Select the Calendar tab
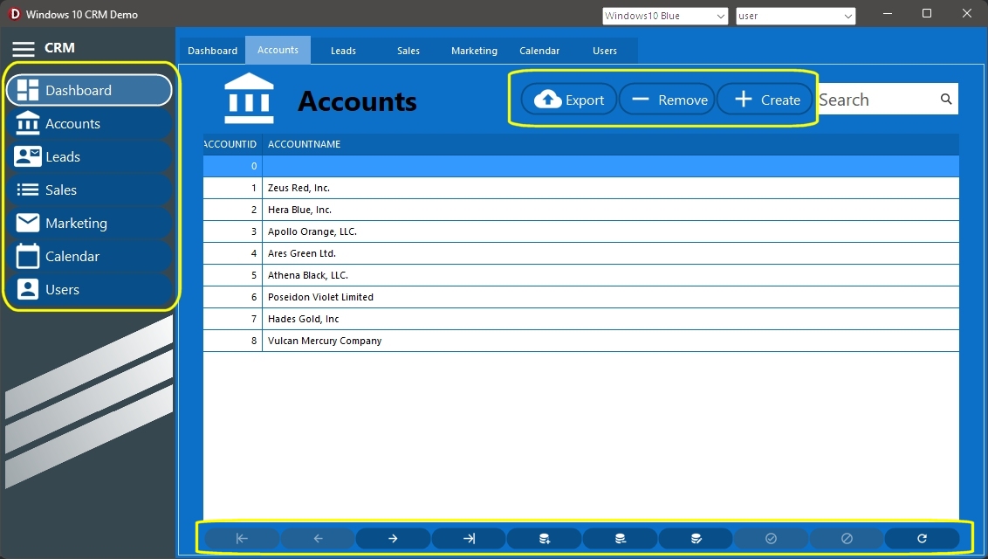 [x=539, y=51]
